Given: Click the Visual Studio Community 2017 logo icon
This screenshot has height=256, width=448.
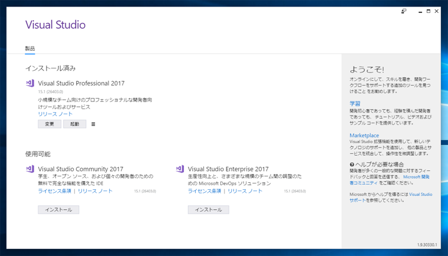Looking at the screenshot, I should (30, 169).
